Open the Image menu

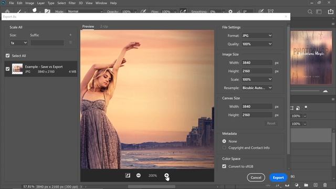[x=29, y=3]
